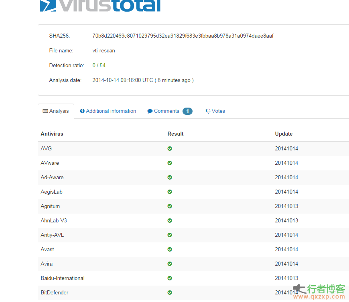This screenshot has width=349, height=302.
Task: Select the Agnitum antivirus name
Action: coord(50,206)
